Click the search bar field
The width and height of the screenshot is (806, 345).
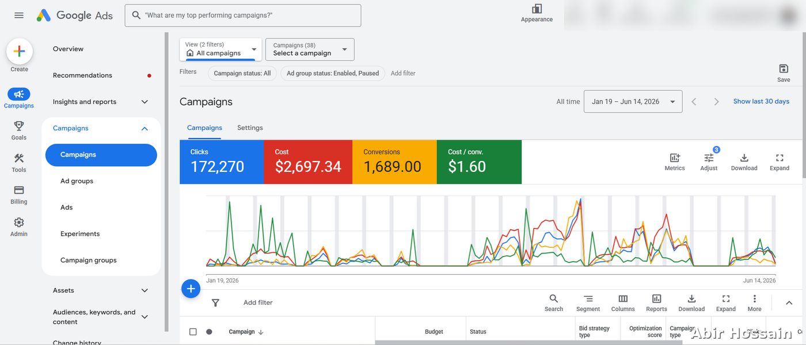pos(243,16)
